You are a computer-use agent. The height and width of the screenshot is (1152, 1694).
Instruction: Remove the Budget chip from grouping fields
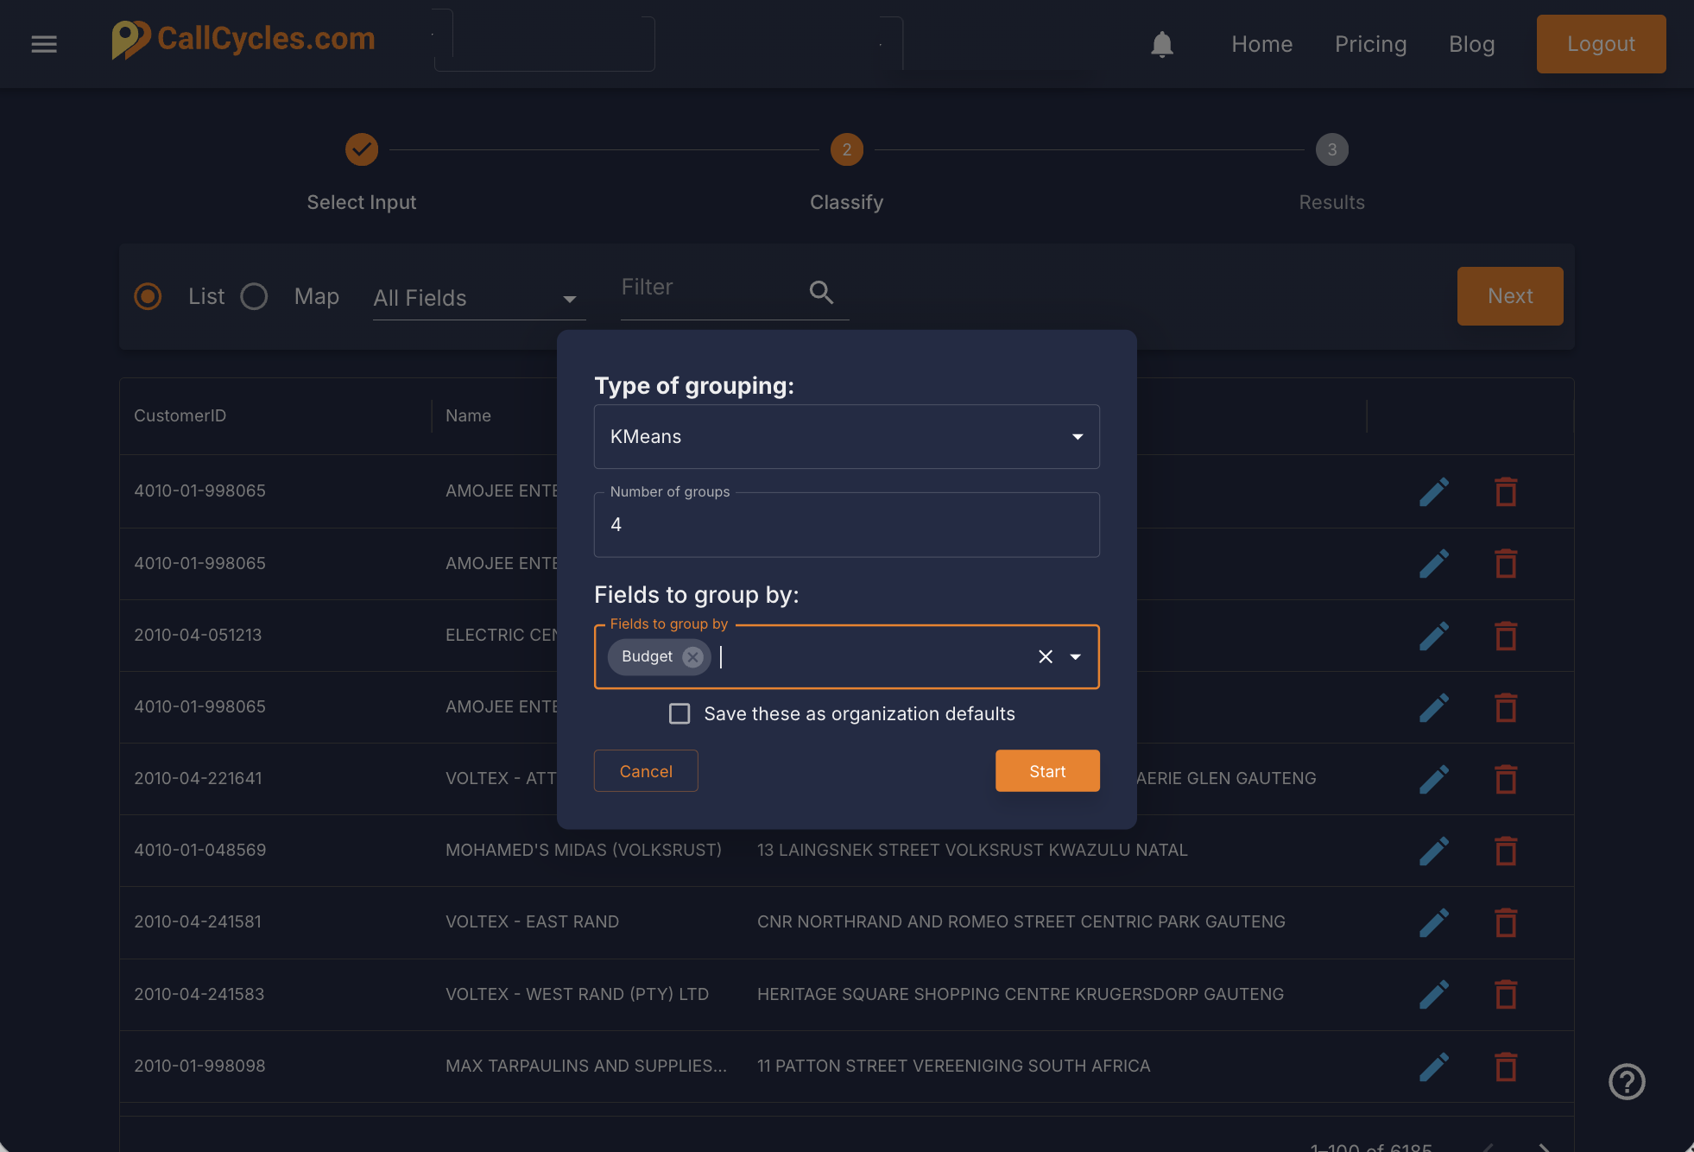692,657
